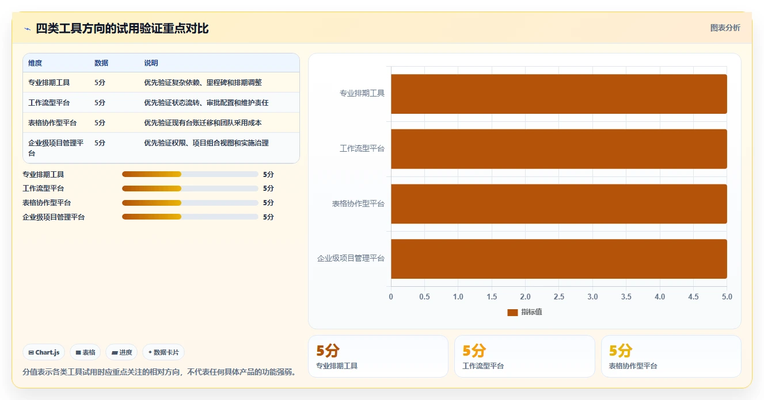Click the 企业级项目管理平台 progress bar

point(190,217)
